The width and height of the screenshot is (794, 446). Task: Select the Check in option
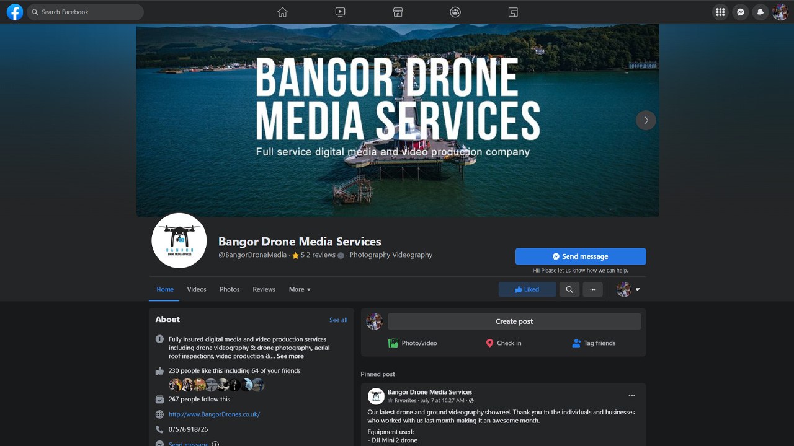click(x=503, y=343)
